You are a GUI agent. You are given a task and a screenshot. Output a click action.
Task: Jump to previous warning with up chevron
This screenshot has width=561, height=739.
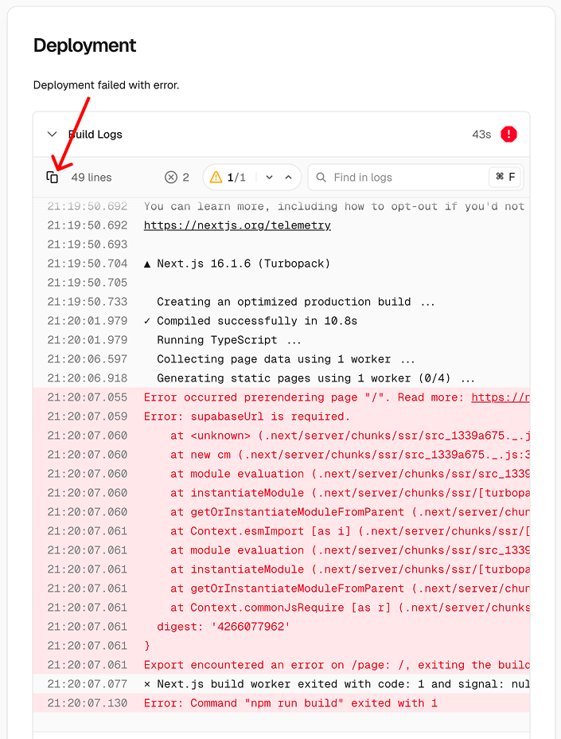pyautogui.click(x=288, y=178)
